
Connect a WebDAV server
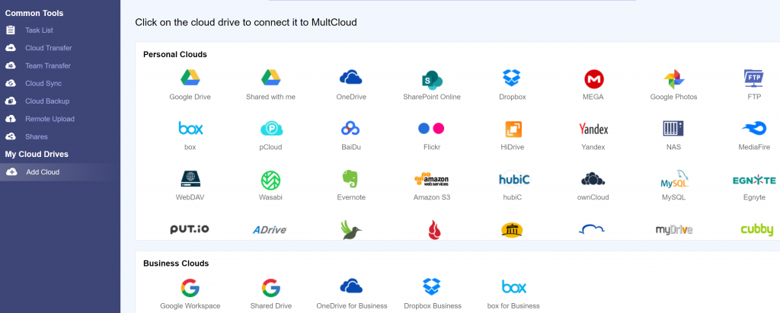click(x=190, y=179)
